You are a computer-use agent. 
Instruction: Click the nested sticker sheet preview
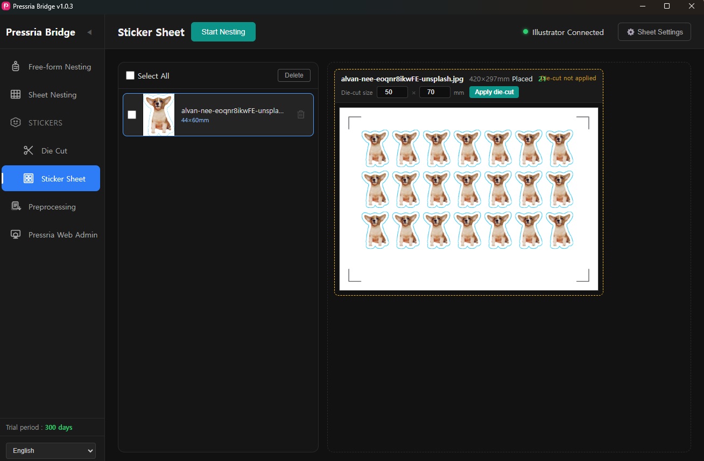(469, 199)
